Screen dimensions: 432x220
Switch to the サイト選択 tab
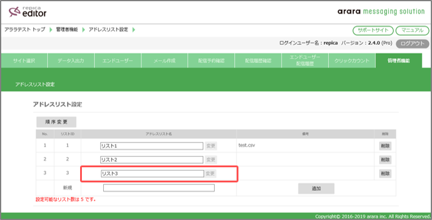tap(24, 61)
